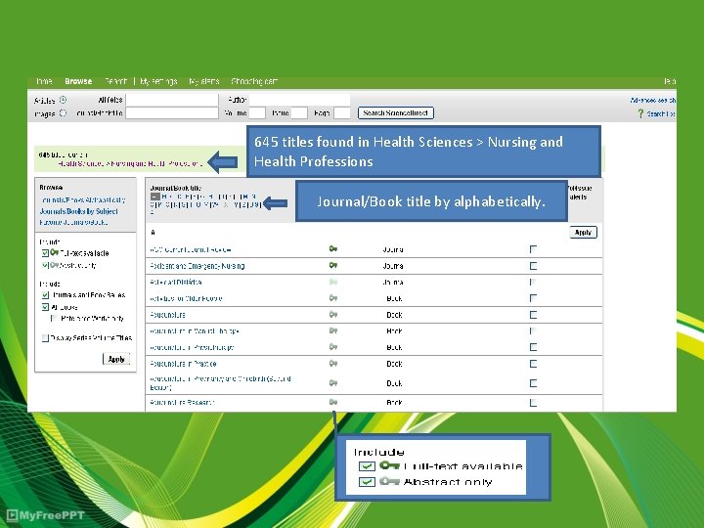Open My settings in navigation bar
The image size is (704, 528).
[x=158, y=81]
